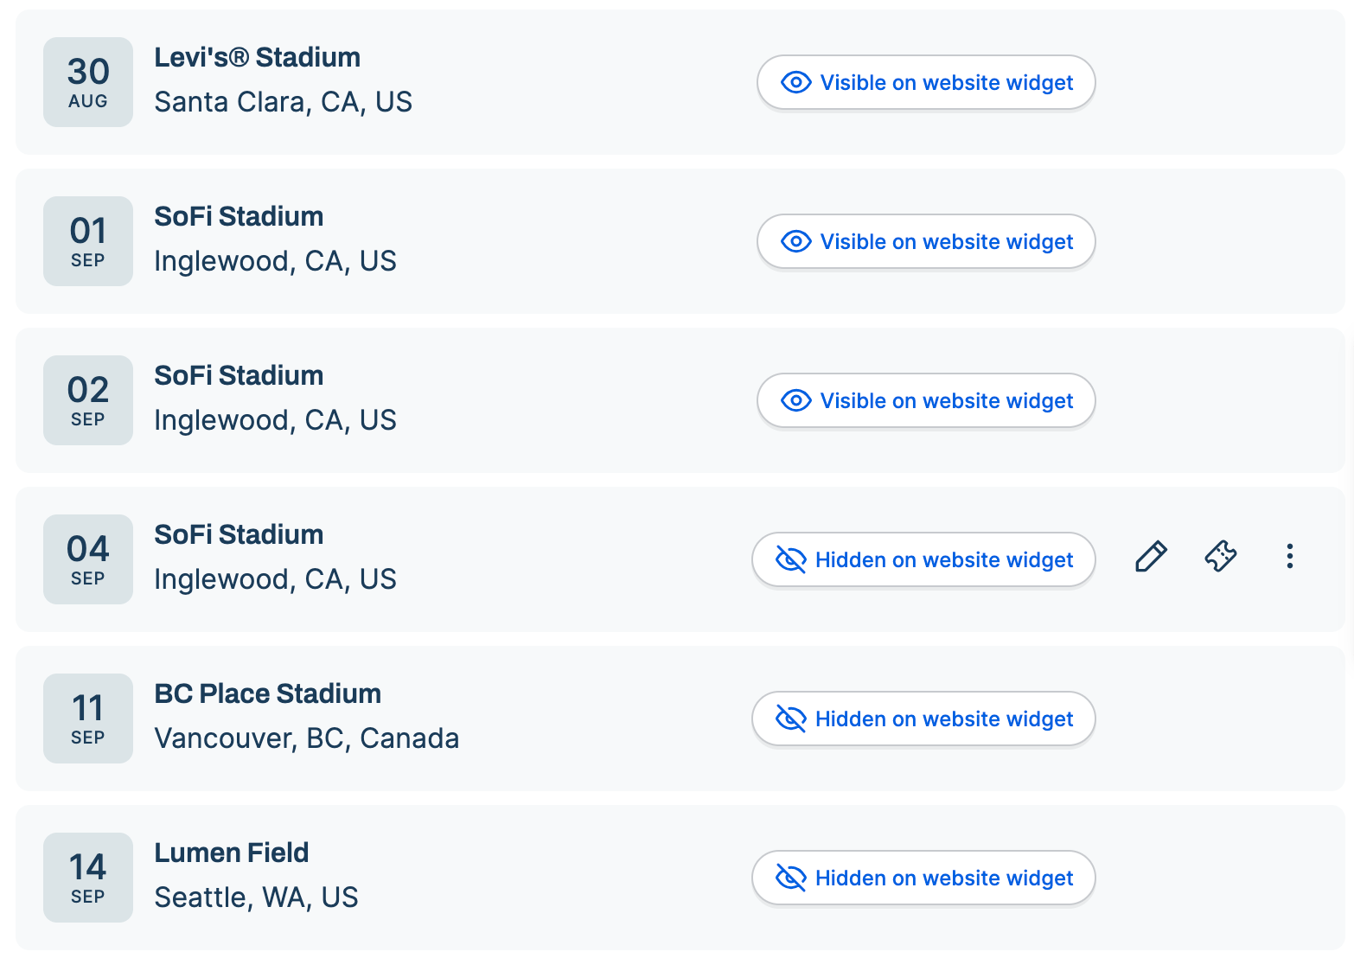The width and height of the screenshot is (1354, 958).
Task: Click the SoFi Stadium 01 Sep title
Action: pos(239,216)
